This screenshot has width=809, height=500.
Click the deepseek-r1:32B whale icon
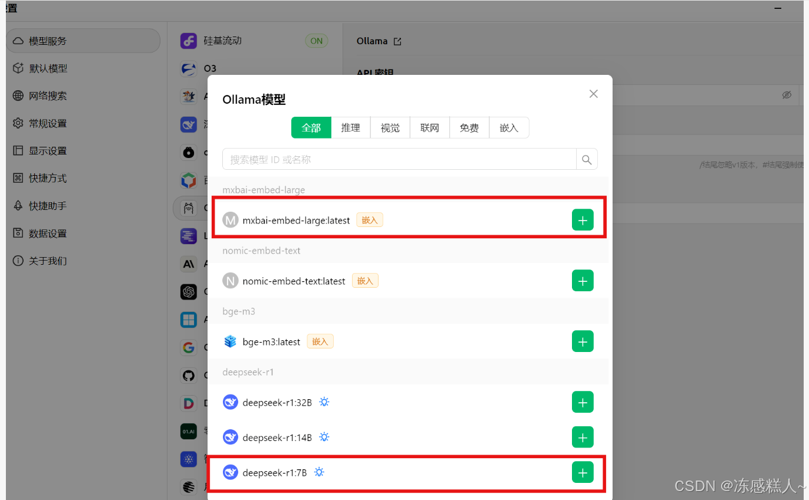pyautogui.click(x=230, y=402)
